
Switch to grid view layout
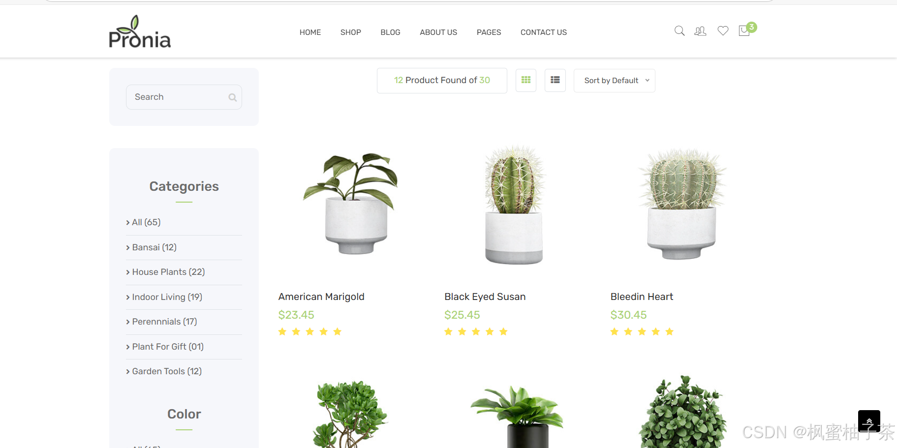[x=526, y=80]
